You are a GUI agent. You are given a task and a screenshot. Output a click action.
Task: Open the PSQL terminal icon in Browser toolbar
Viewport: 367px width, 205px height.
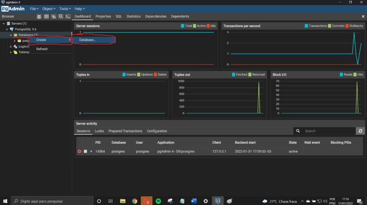pyautogui.click(x=68, y=16)
